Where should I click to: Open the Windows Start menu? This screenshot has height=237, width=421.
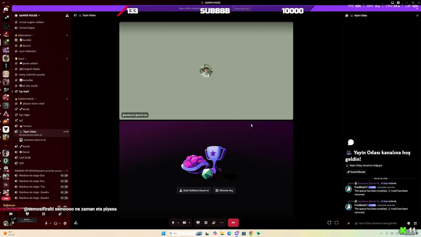point(163,233)
